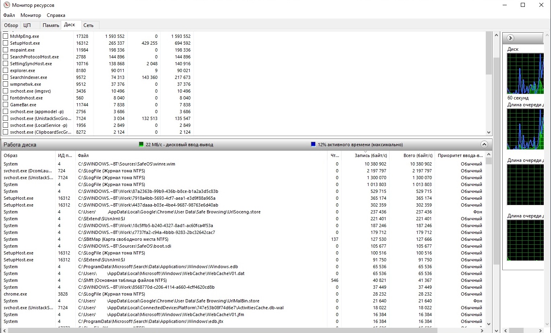Image resolution: width=551 pixels, height=333 pixels.
Task: Click the svchost.exe (LocalService -p) process name
Action: coord(38,125)
